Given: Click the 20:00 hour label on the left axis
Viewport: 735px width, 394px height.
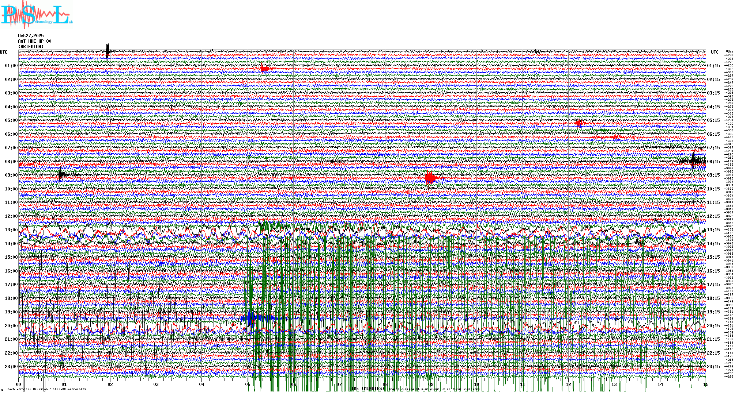Looking at the screenshot, I should coord(11,326).
